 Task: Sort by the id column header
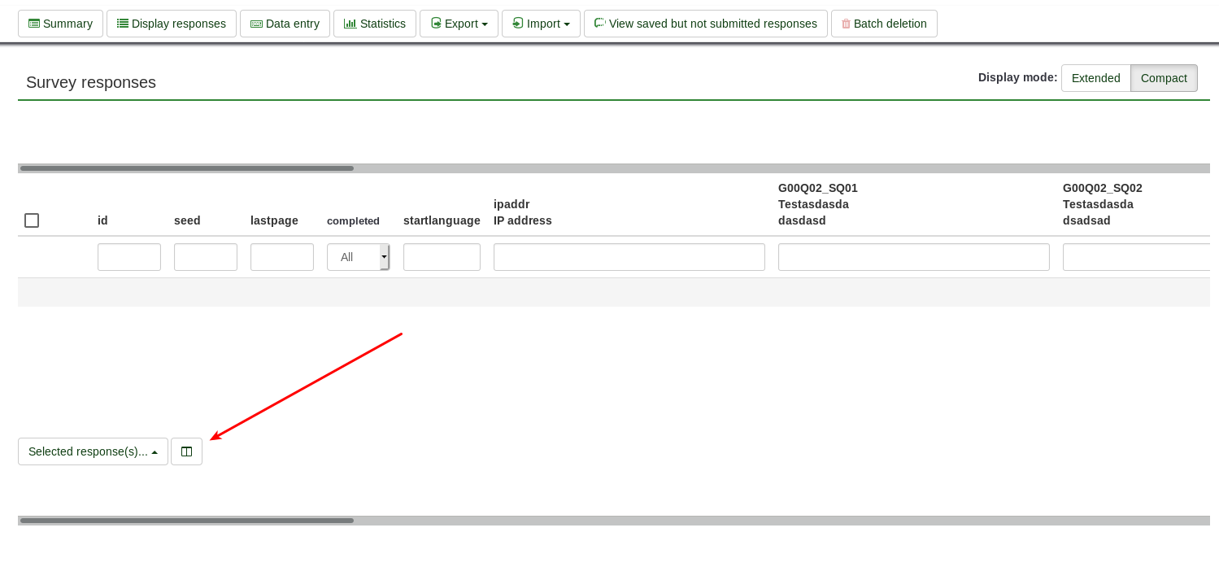pyautogui.click(x=102, y=220)
